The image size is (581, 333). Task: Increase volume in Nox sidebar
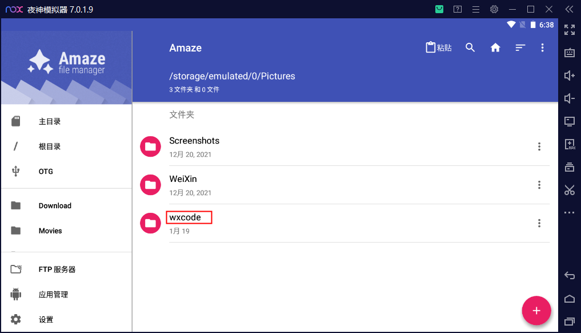click(570, 76)
